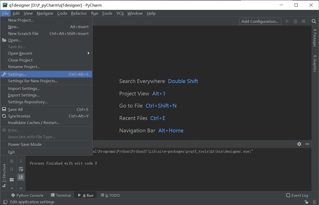Click Save All in File menu
Viewport: 319px width, 205px height.
pyautogui.click(x=46, y=109)
